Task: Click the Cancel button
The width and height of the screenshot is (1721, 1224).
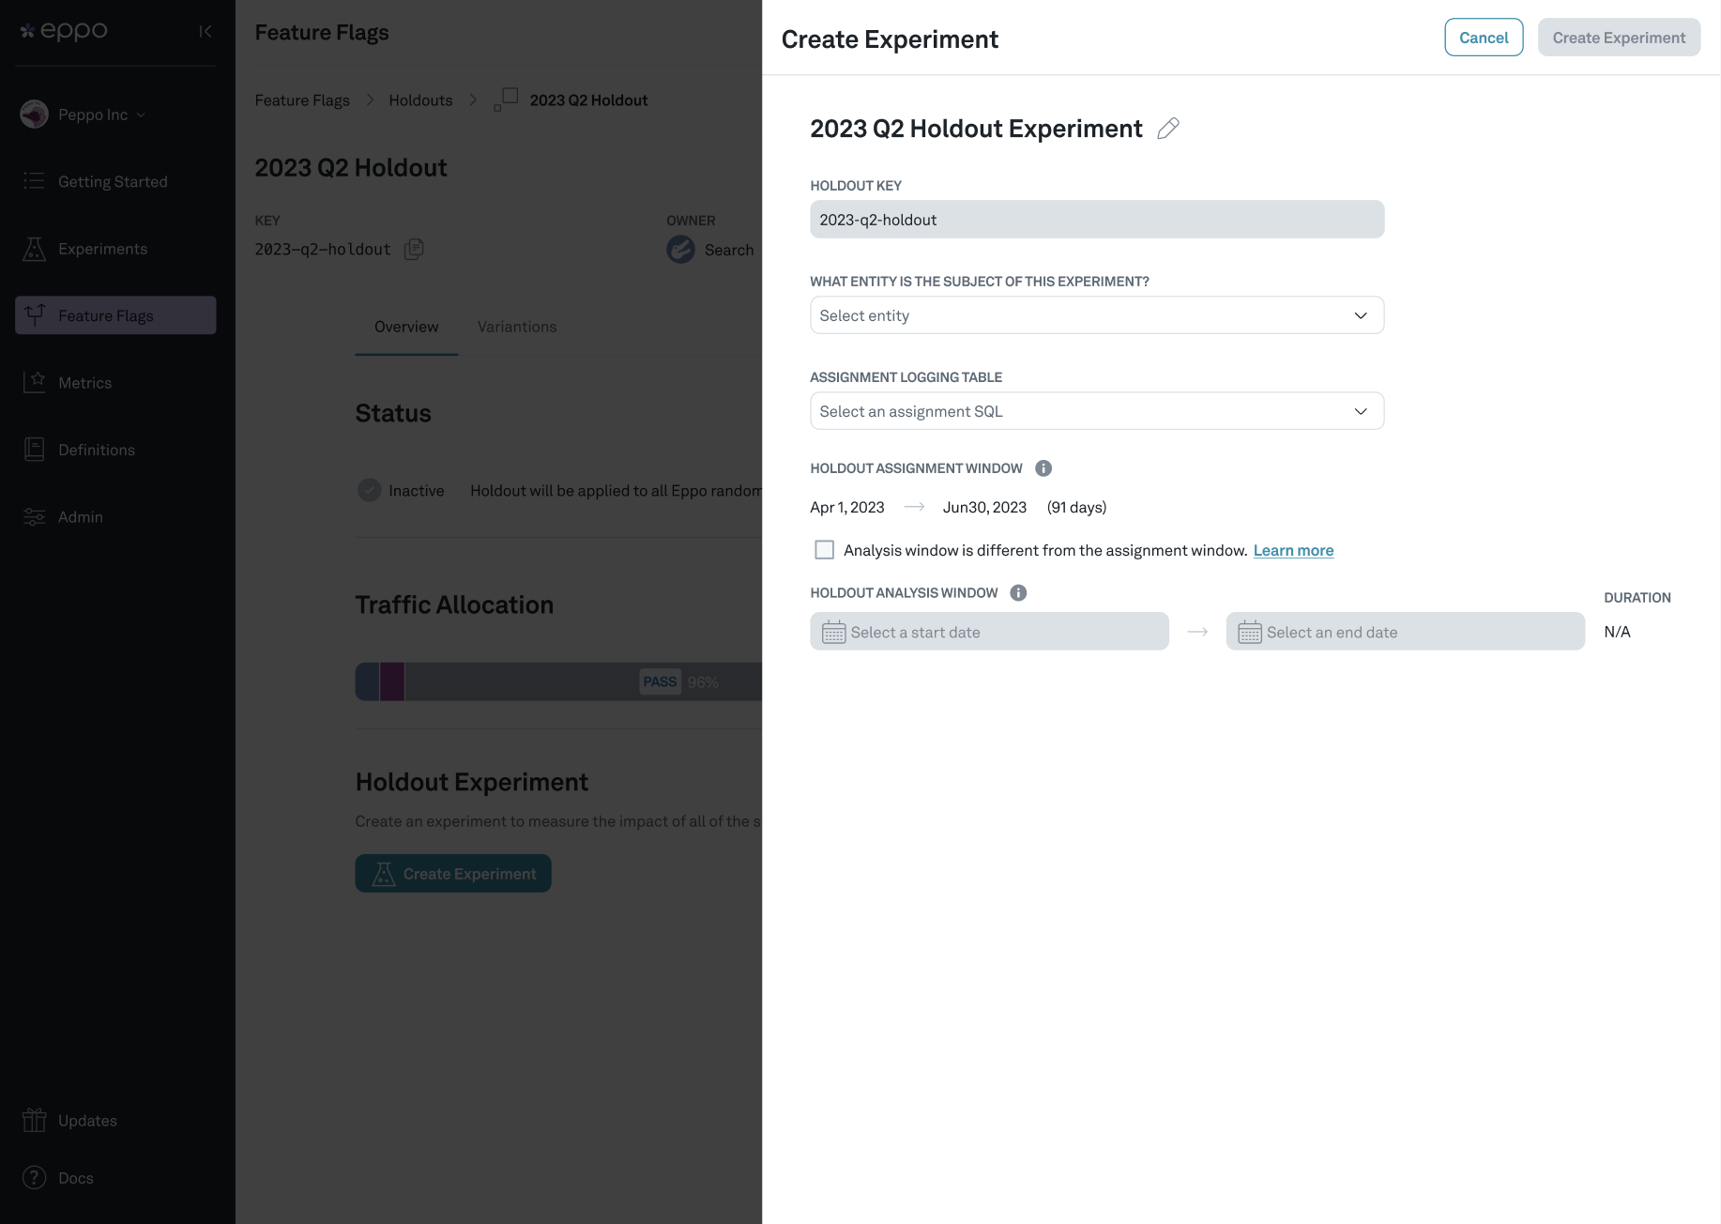Action: tap(1483, 38)
